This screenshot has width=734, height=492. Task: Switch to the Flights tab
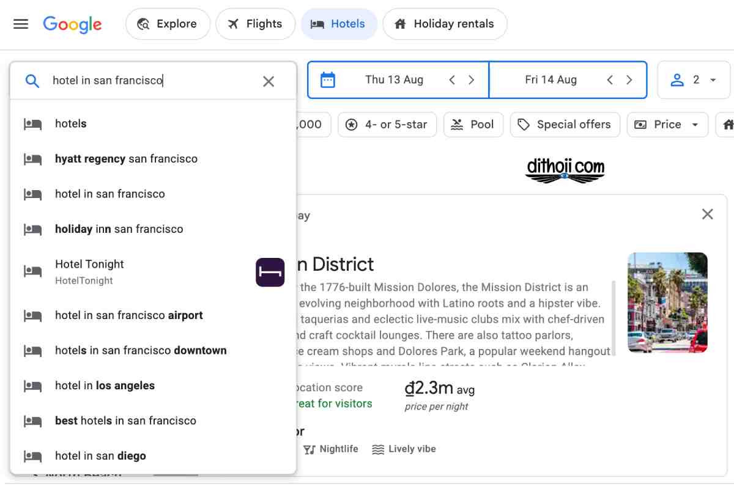click(255, 24)
